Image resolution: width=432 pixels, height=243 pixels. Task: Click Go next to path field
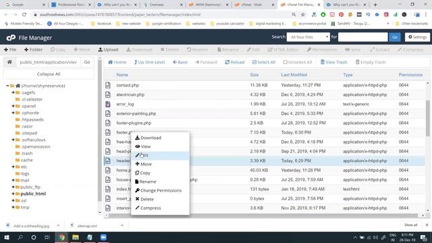point(87,62)
